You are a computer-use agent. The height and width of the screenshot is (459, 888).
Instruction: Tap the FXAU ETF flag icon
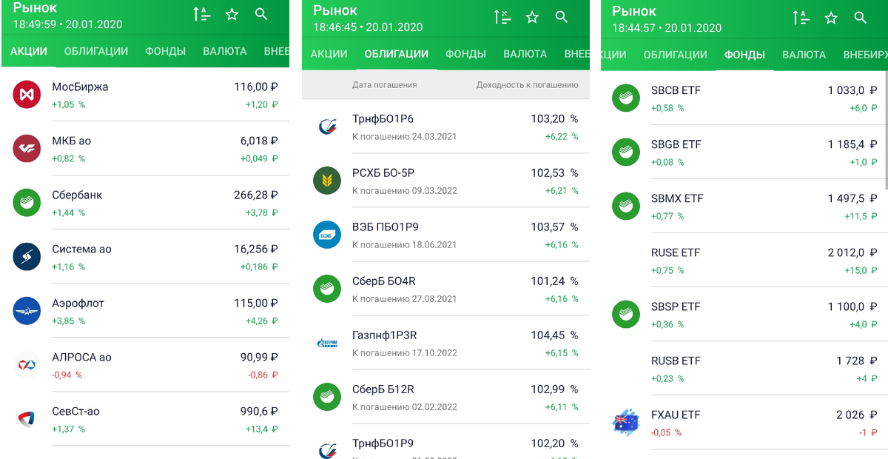pyautogui.click(x=626, y=422)
